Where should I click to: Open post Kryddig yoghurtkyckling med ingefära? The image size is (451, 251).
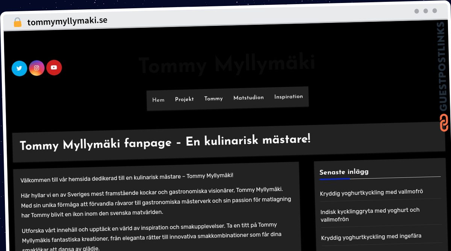pos(371,237)
